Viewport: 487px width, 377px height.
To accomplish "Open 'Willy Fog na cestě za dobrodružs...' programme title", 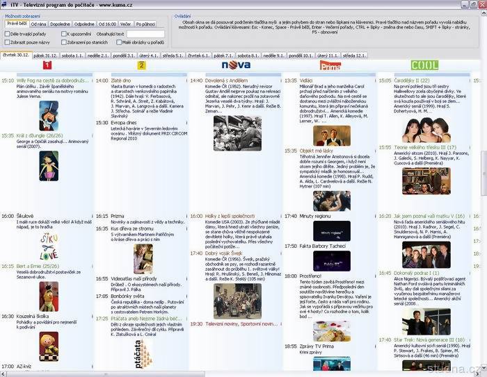I will click(52, 81).
